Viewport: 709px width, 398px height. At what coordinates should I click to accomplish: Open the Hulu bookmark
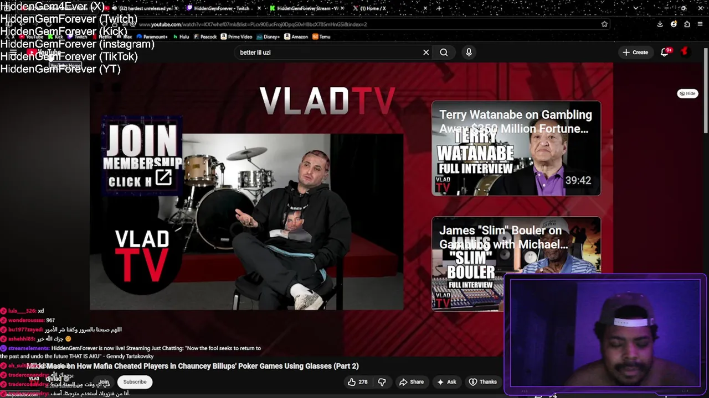(181, 37)
